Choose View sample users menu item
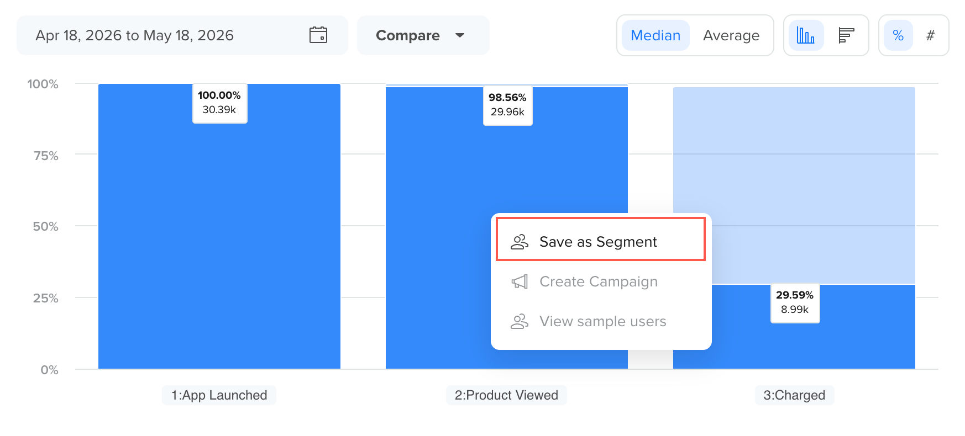This screenshot has height=436, width=965. click(601, 321)
